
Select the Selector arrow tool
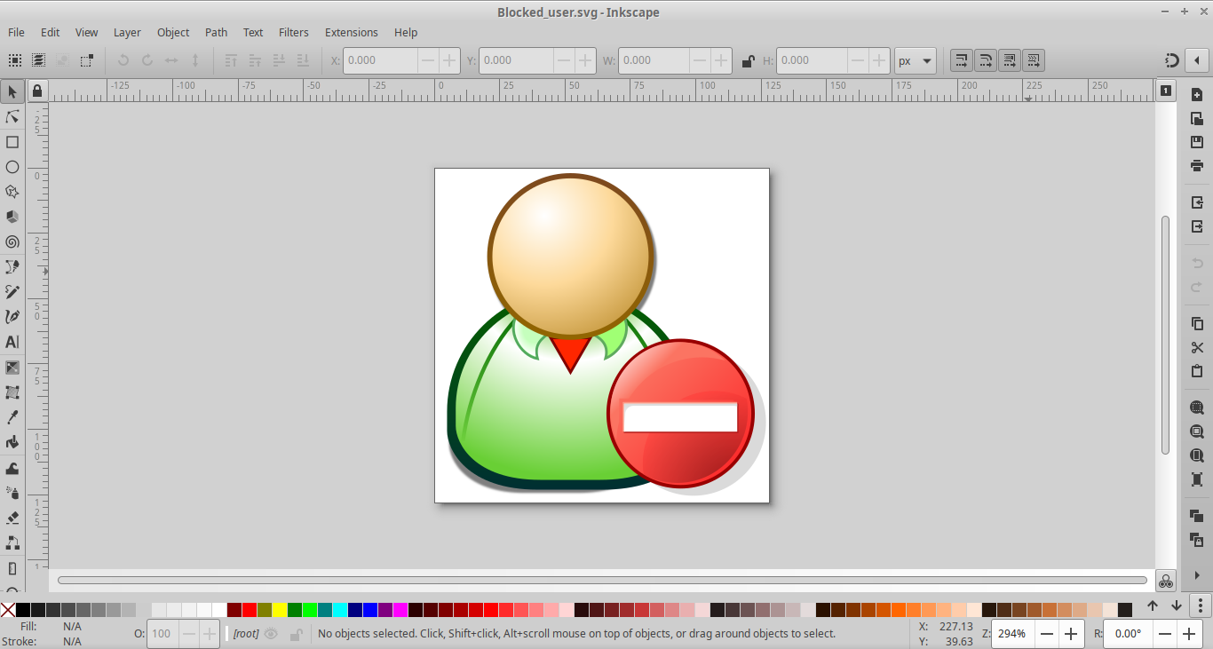coord(12,91)
